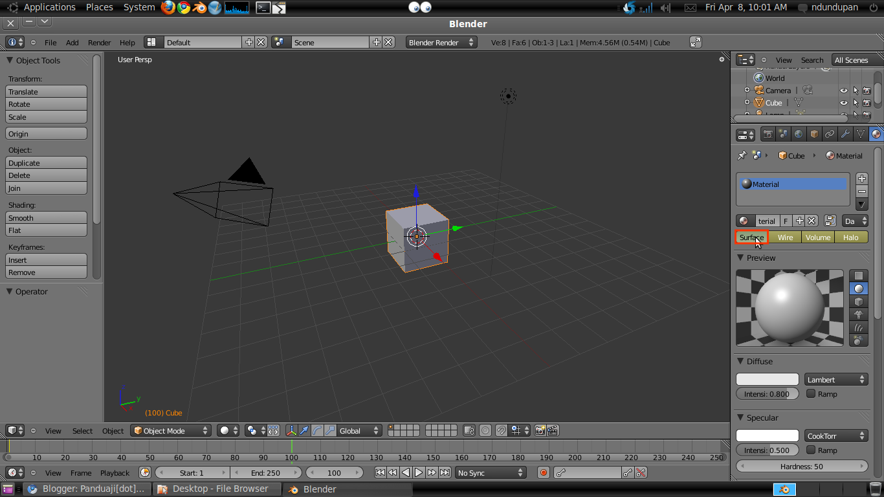This screenshot has height=497, width=884.
Task: Enable the Specular Ramp checkbox
Action: click(x=811, y=450)
